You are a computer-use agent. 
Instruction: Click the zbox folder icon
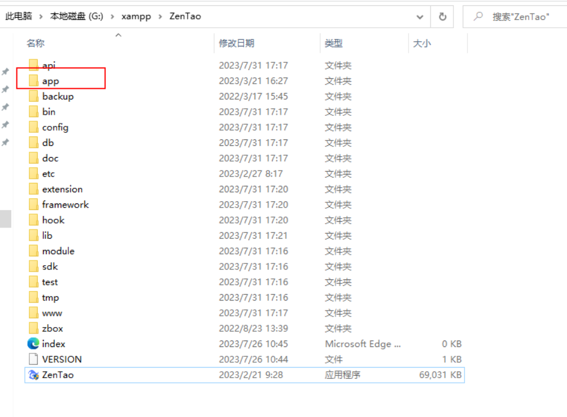(x=34, y=328)
